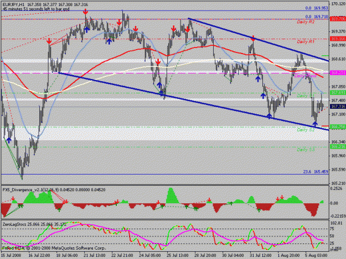Click the 'Daily R1' pivot label
Screen dimensions: 346x259
(x=306, y=42)
